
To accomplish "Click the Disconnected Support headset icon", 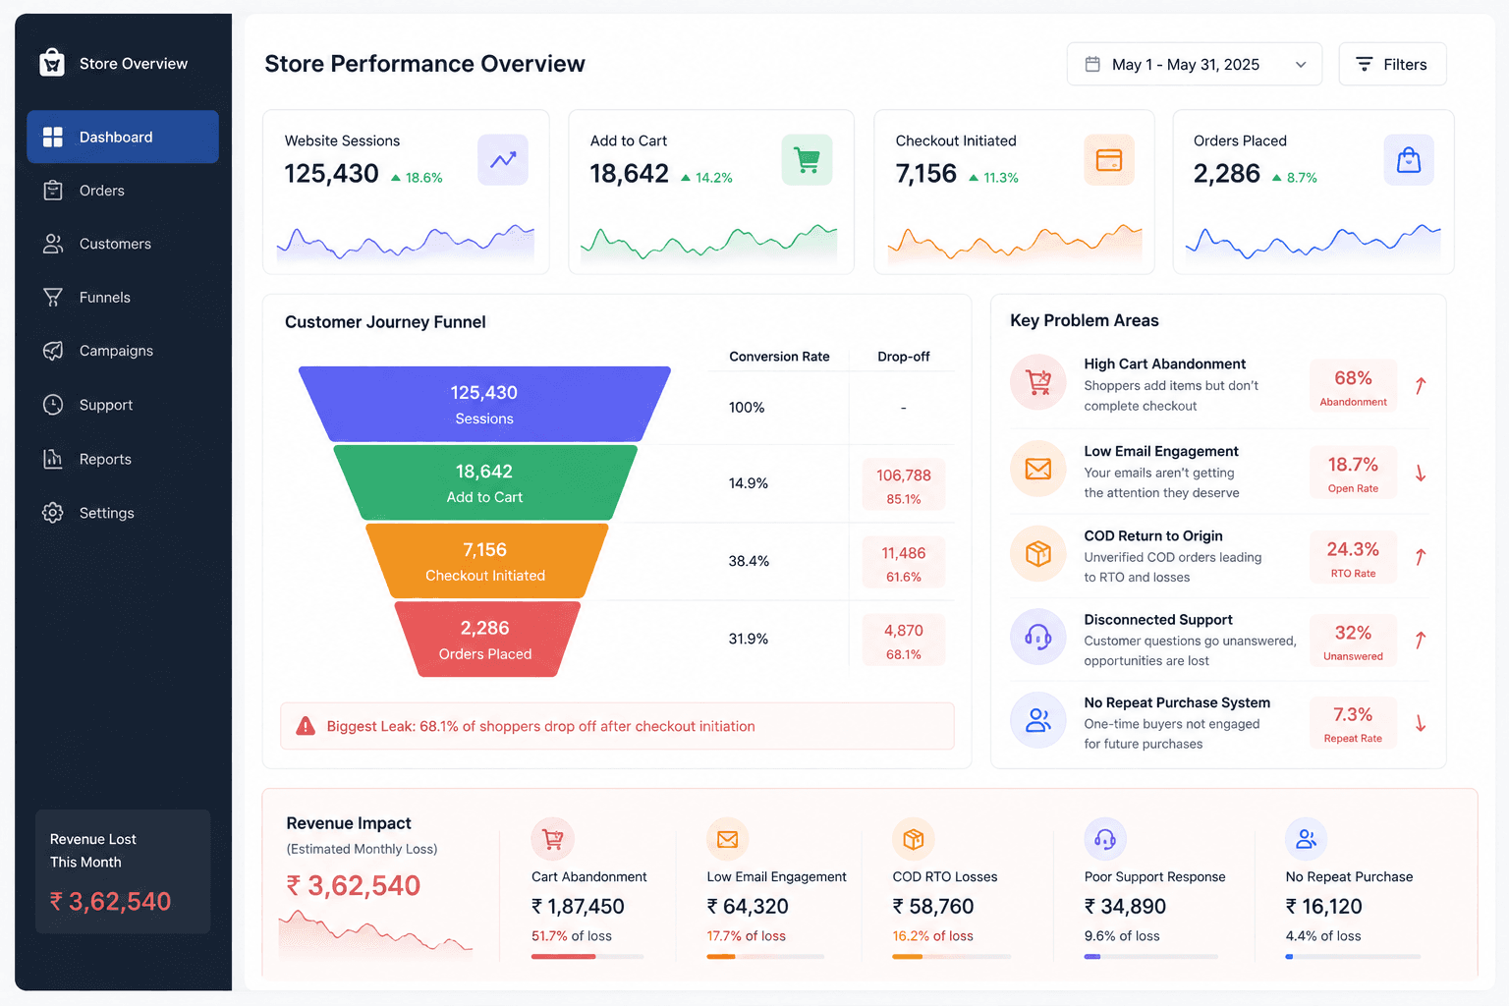I will [x=1038, y=638].
